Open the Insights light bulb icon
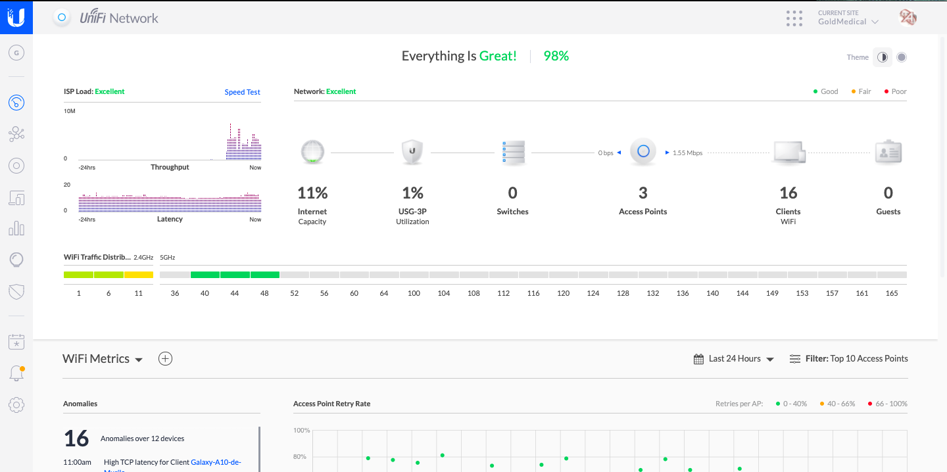947x472 pixels. pos(16,260)
